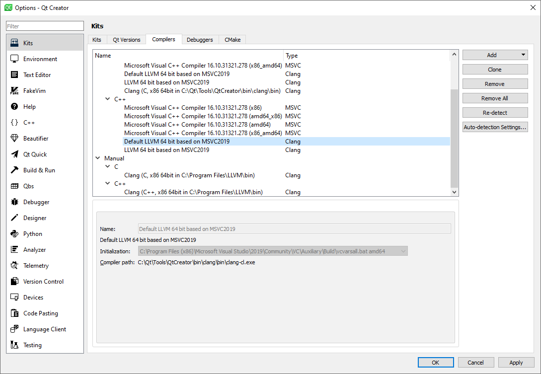
Task: Click the Filter search field
Action: [45, 26]
